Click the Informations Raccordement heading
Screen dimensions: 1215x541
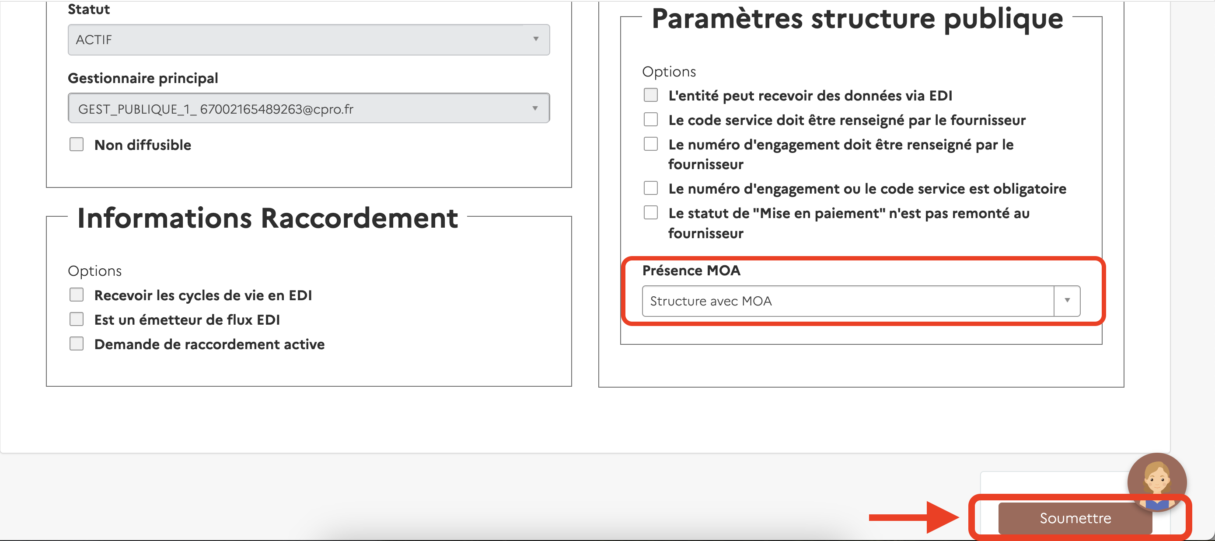pos(267,218)
